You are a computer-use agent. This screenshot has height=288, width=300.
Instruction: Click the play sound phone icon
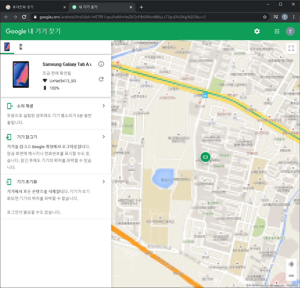pyautogui.click(x=10, y=106)
